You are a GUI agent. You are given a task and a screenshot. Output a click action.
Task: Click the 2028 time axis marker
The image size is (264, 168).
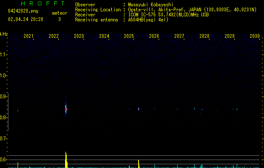click(x=204, y=36)
